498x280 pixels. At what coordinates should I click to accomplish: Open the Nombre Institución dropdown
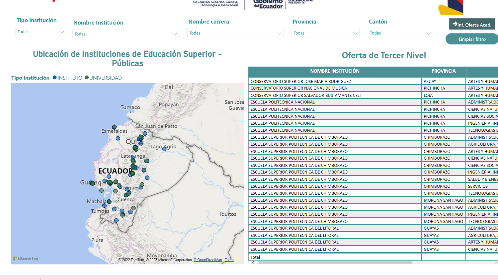(126, 34)
